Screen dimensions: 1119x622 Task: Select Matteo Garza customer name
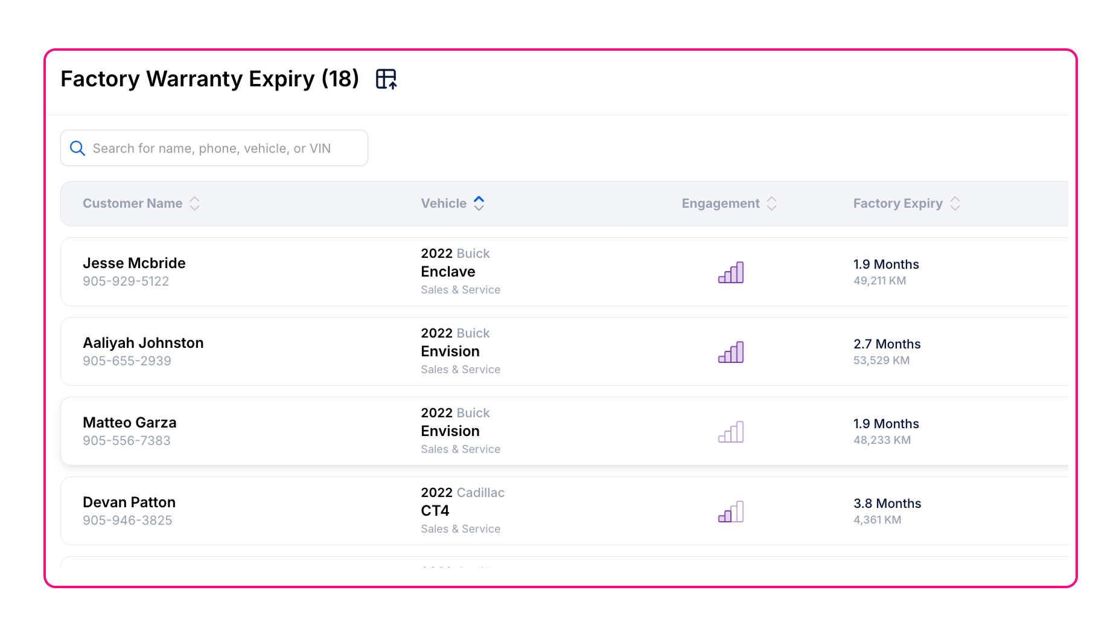click(x=130, y=423)
